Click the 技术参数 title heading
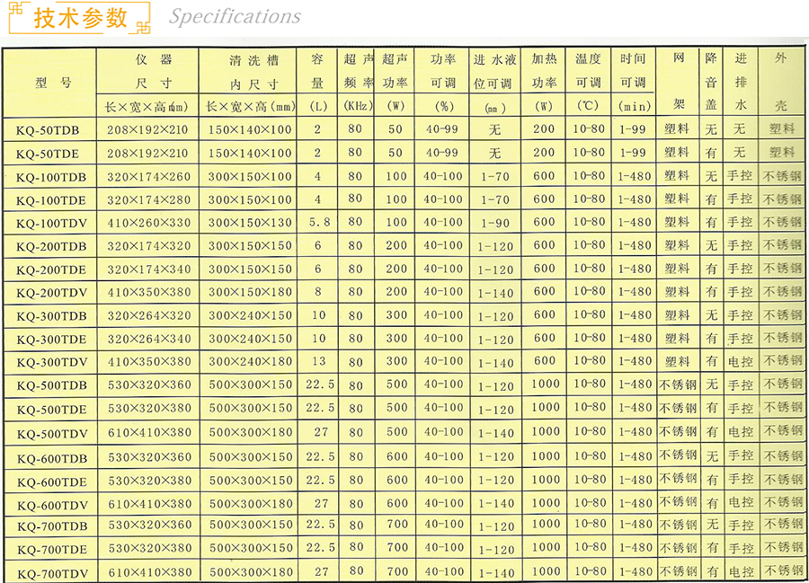 pos(80,19)
